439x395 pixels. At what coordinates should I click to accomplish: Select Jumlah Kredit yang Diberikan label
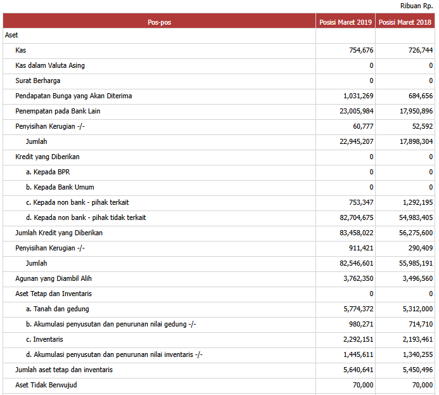tap(59, 233)
